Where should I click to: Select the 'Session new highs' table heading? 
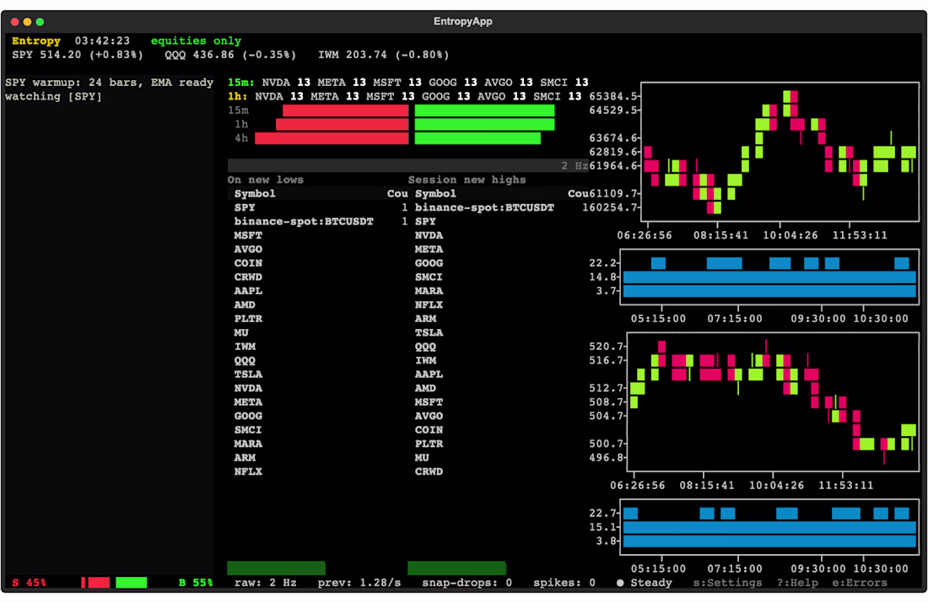click(467, 180)
